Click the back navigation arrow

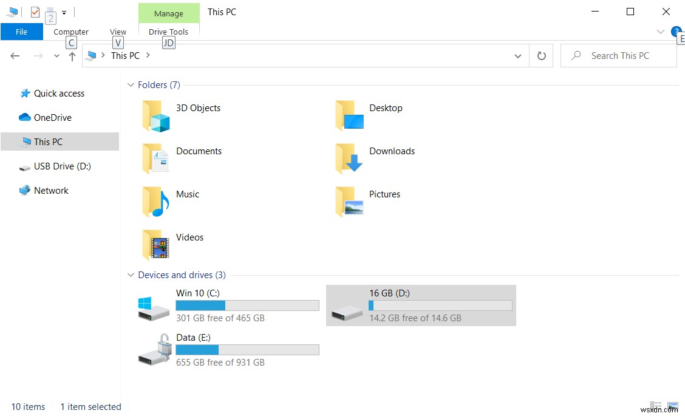pyautogui.click(x=15, y=55)
